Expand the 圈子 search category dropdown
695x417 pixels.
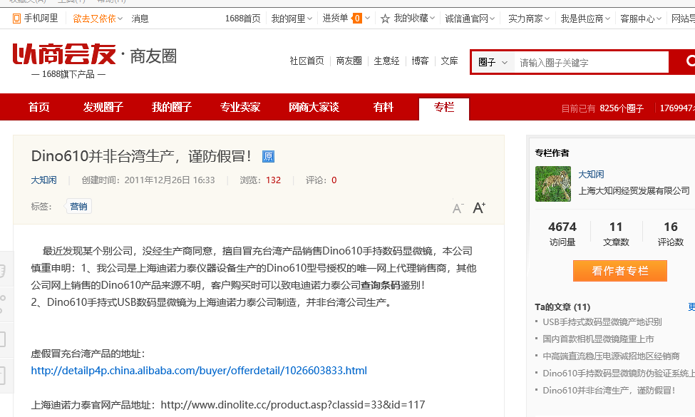493,63
